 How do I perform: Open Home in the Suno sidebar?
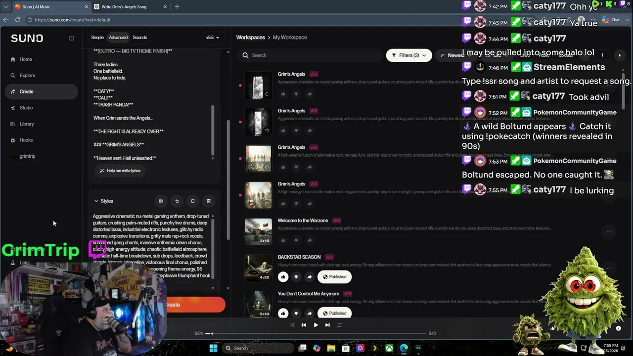[26, 59]
